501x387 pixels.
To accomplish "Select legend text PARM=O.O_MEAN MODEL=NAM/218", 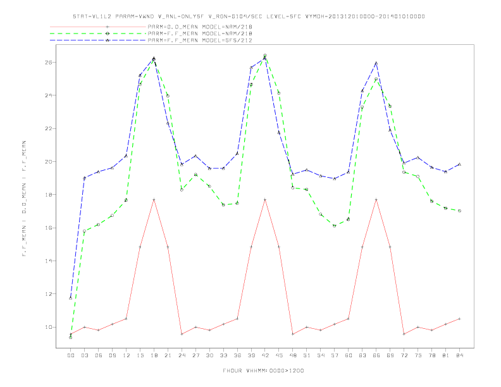I will coord(200,27).
